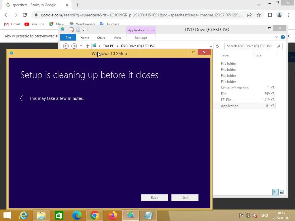The width and height of the screenshot is (295, 221).
Task: Click Chrome's back navigation arrow
Action: click(x=6, y=15)
